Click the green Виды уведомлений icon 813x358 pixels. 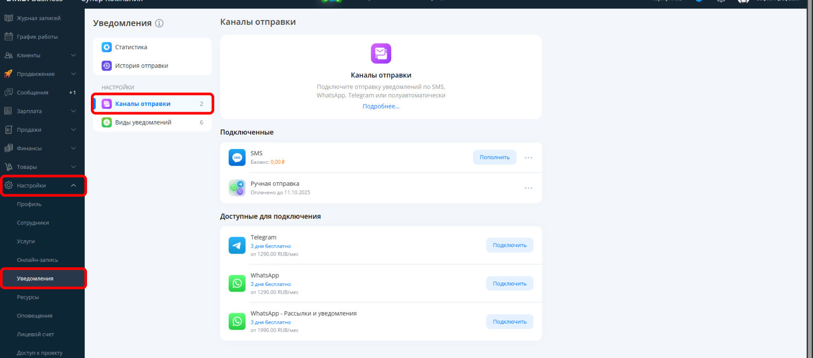(x=107, y=123)
